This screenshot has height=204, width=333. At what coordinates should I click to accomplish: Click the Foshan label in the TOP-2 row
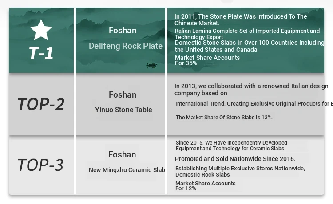tap(123, 94)
